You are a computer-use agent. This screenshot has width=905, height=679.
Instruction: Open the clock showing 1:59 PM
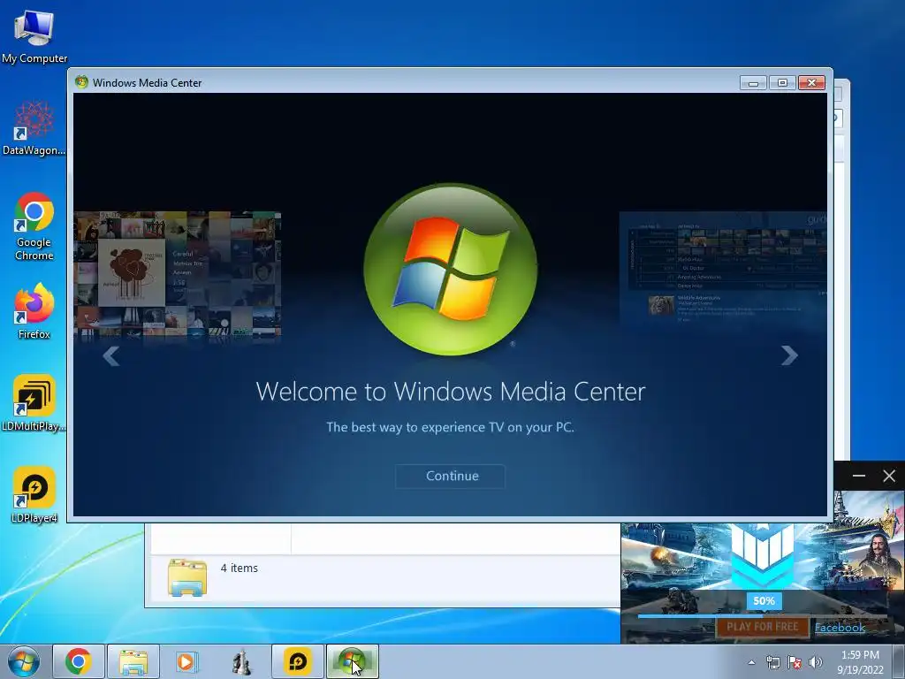[x=860, y=662]
